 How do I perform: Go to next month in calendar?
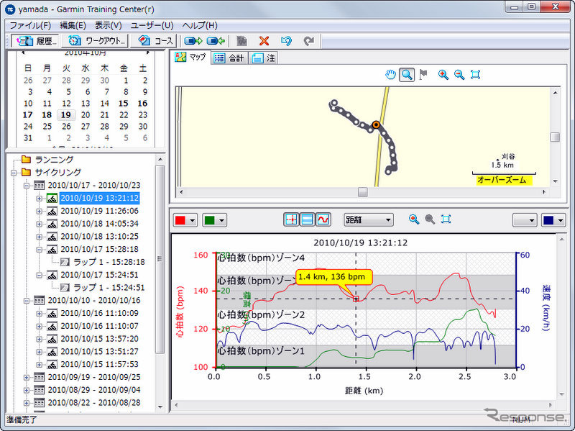pyautogui.click(x=148, y=53)
